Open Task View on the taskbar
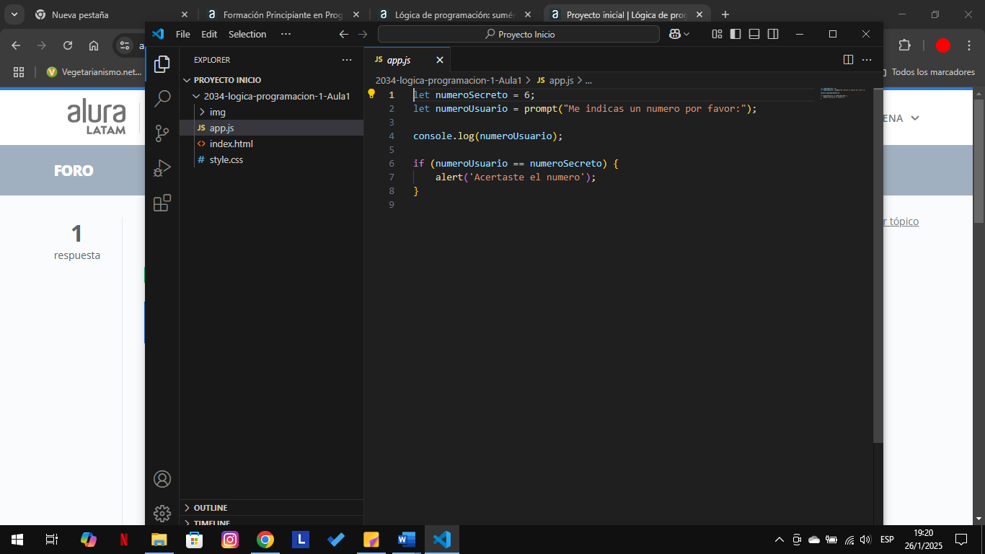 (52, 540)
